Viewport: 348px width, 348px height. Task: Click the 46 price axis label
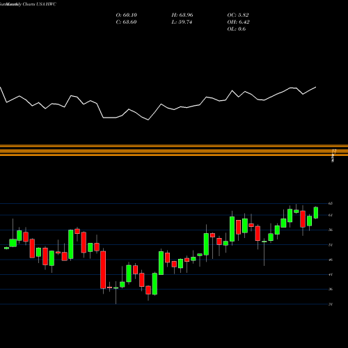coord(331,260)
